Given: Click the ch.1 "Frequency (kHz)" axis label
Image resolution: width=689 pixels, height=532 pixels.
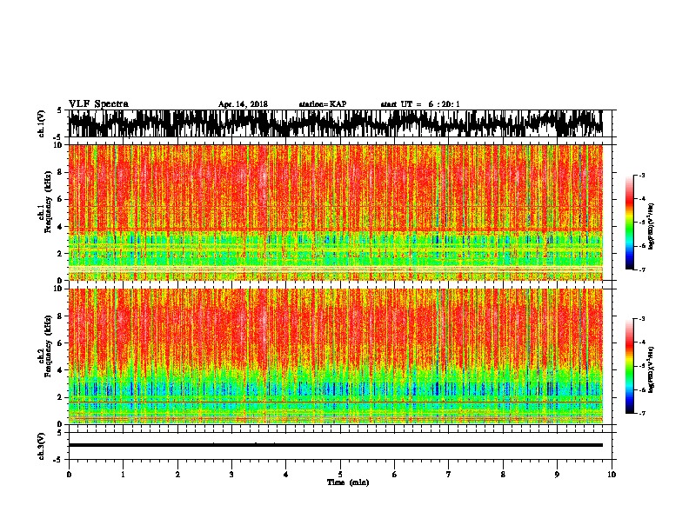Looking at the screenshot, I should [47, 203].
